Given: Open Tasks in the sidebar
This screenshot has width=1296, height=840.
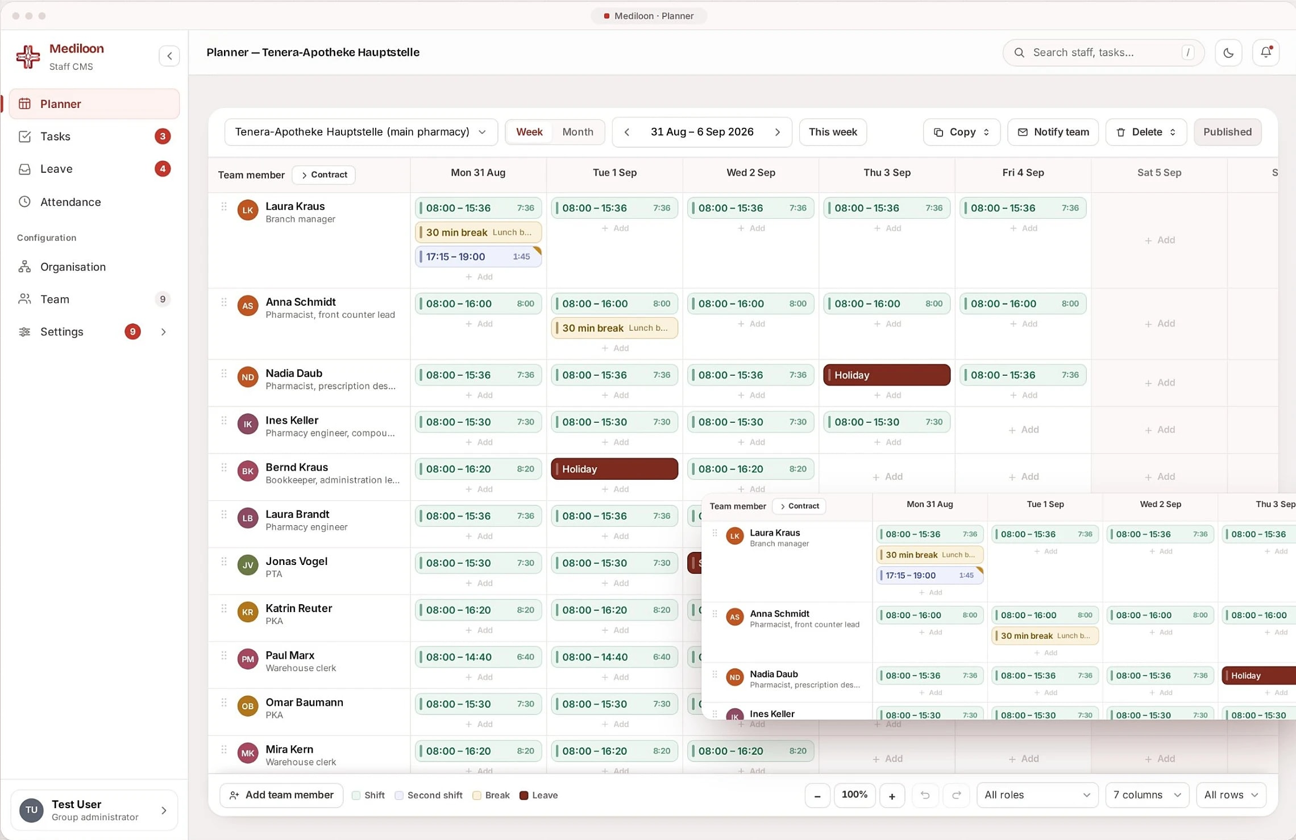Looking at the screenshot, I should (x=94, y=136).
